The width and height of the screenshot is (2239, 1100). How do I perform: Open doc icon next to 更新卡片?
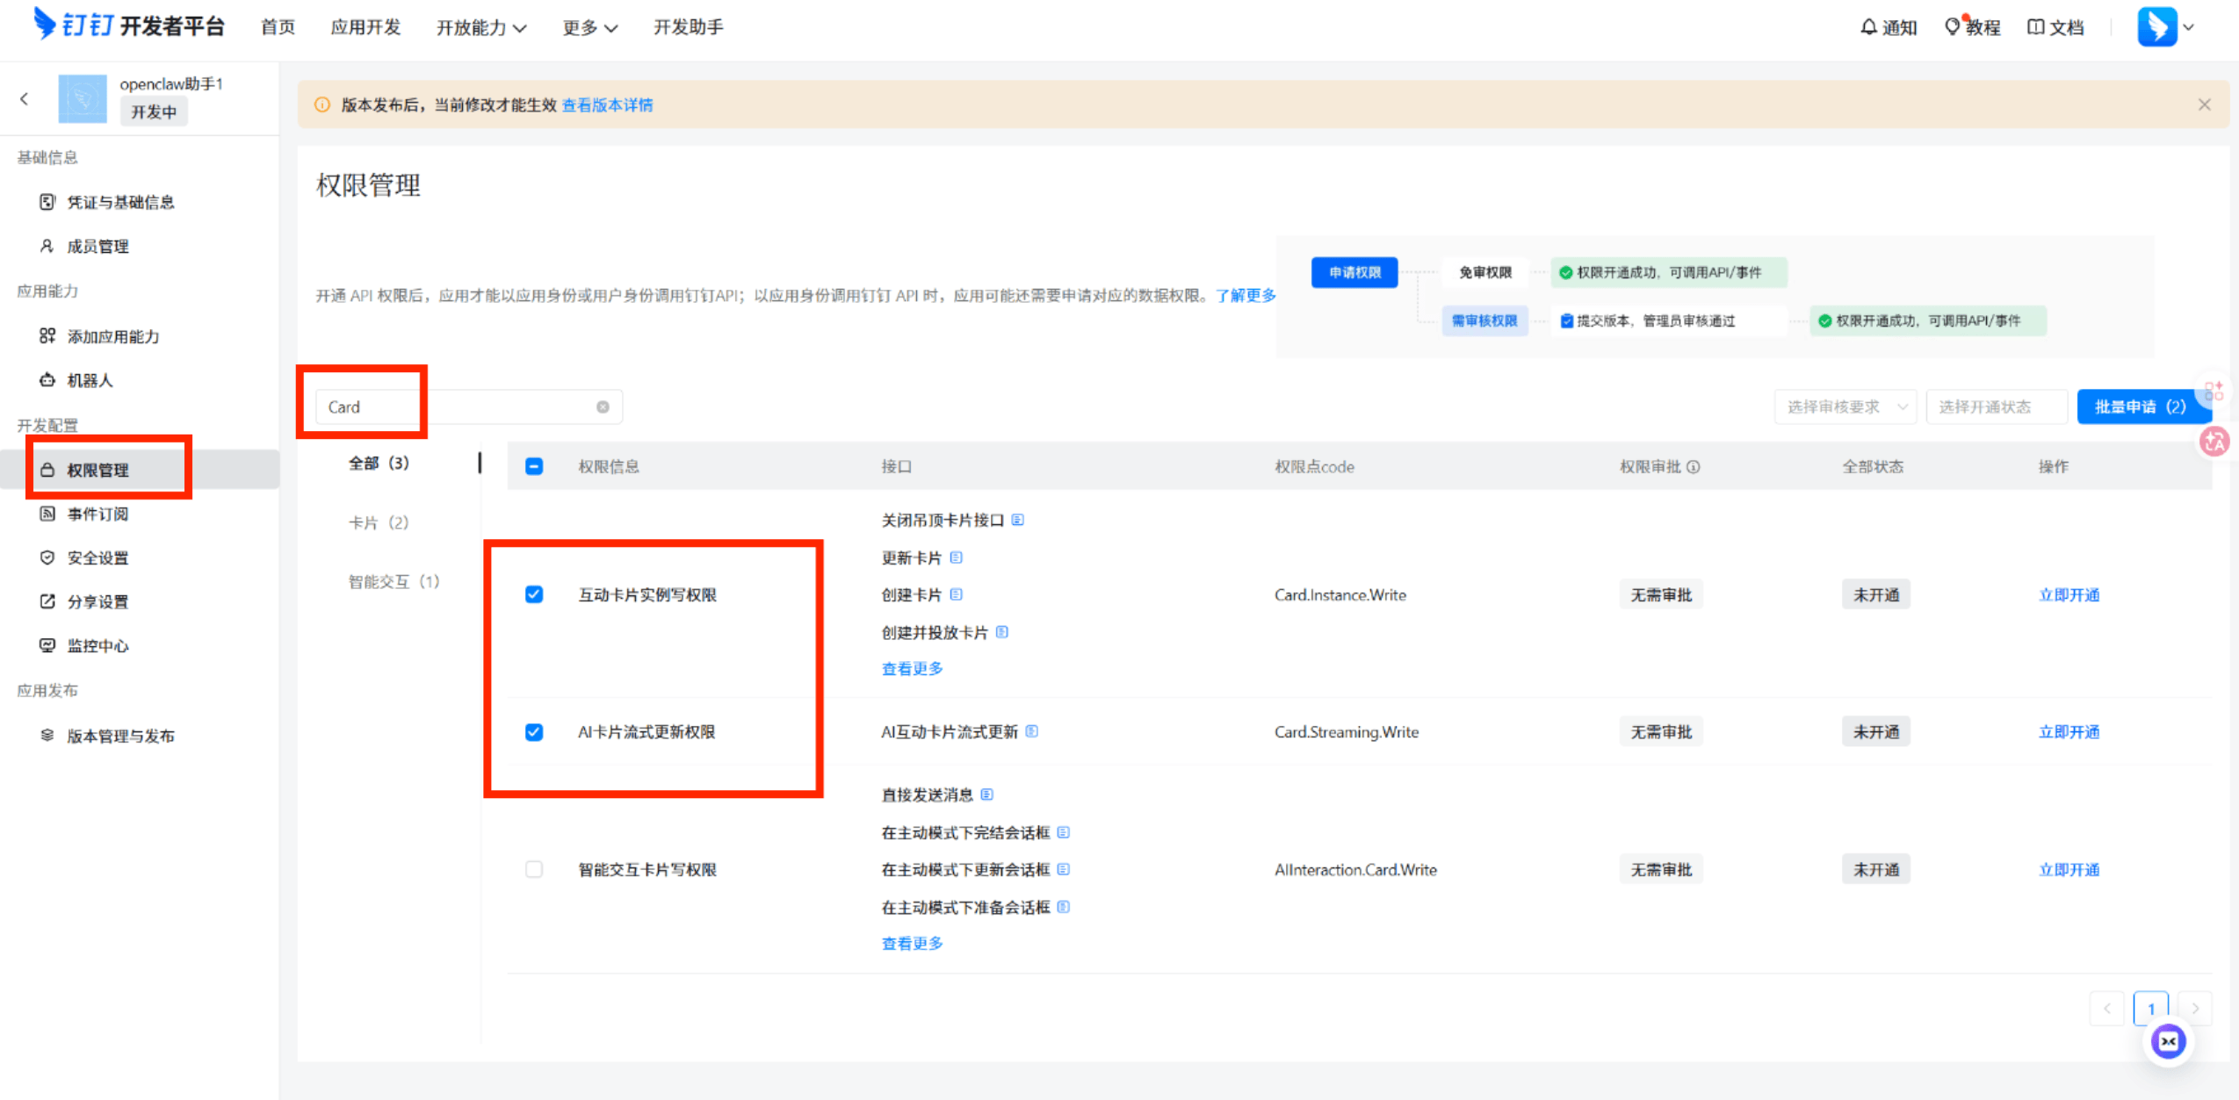957,557
